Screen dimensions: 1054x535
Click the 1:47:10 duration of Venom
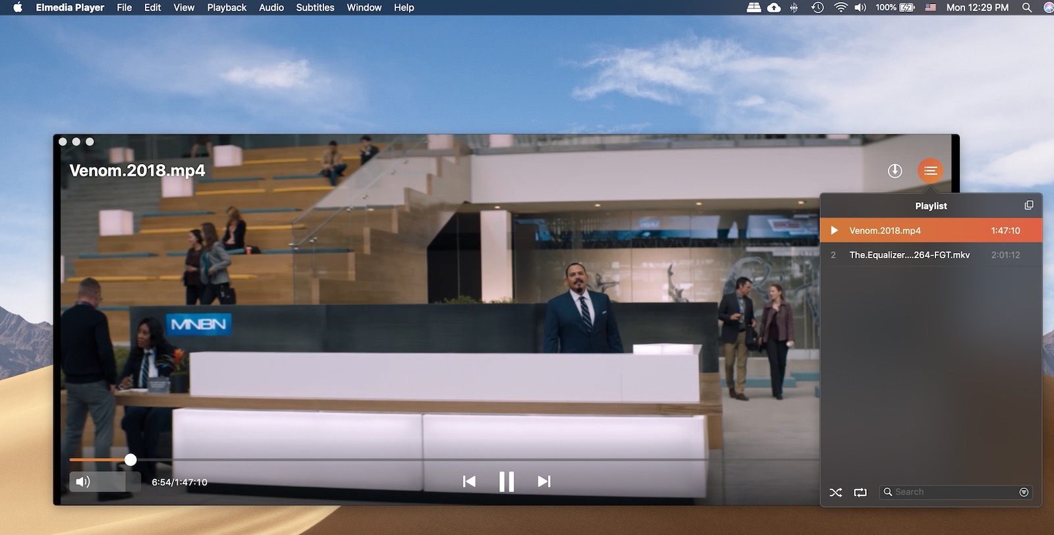pos(1005,231)
